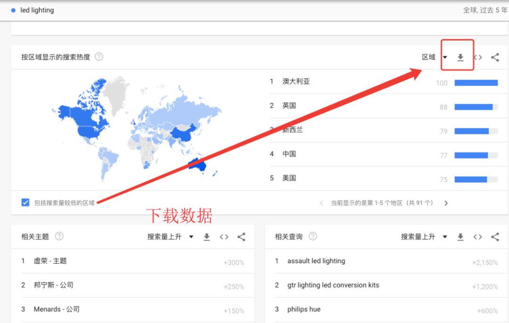Go to next page of regions
The width and height of the screenshot is (509, 323).
[x=446, y=203]
